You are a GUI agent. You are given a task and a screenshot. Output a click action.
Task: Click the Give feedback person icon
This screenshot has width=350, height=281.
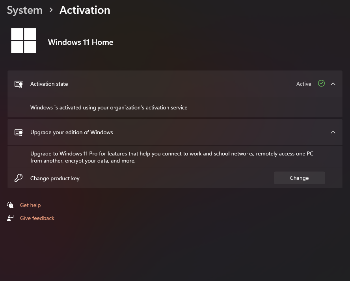tap(10, 218)
